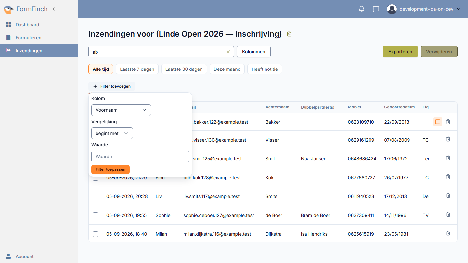Open the Vergelijking dropdown 'begint met'

coord(112,133)
